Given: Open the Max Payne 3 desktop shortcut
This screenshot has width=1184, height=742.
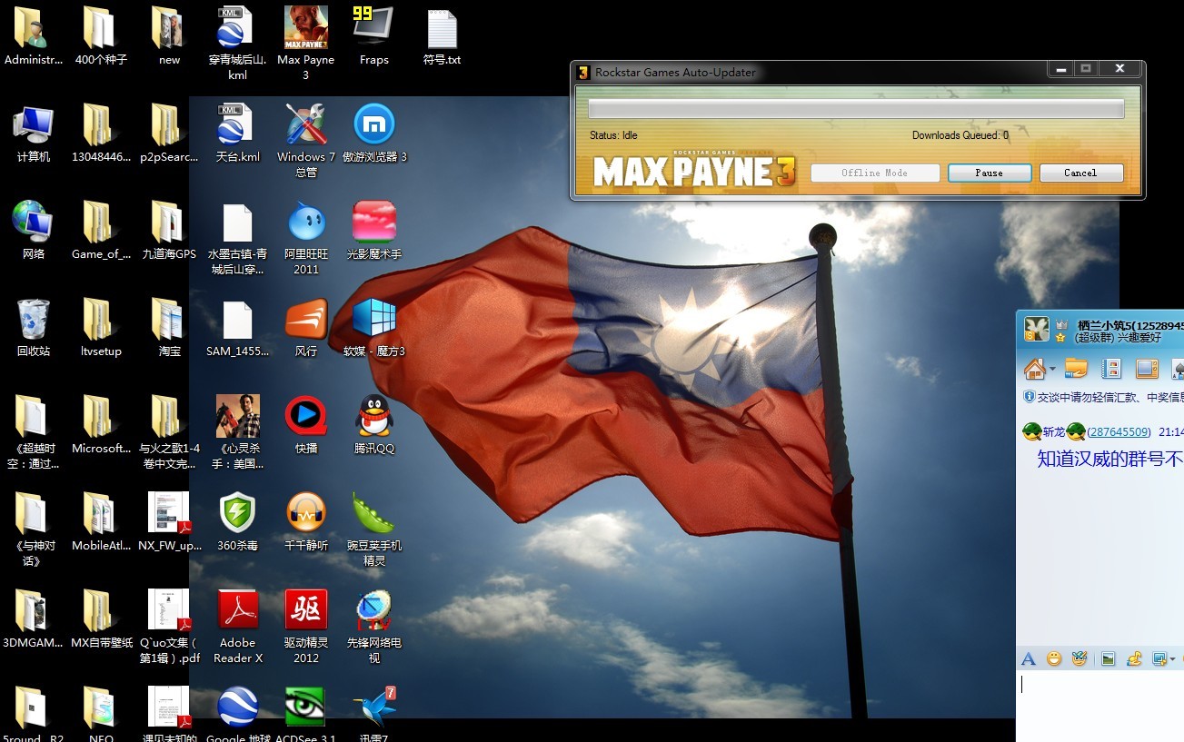Looking at the screenshot, I should [306, 29].
